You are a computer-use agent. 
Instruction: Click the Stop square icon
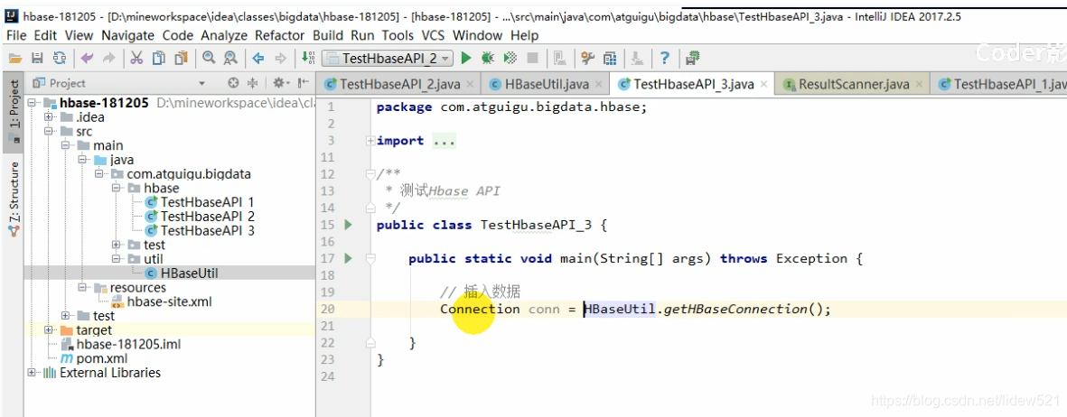tap(533, 59)
